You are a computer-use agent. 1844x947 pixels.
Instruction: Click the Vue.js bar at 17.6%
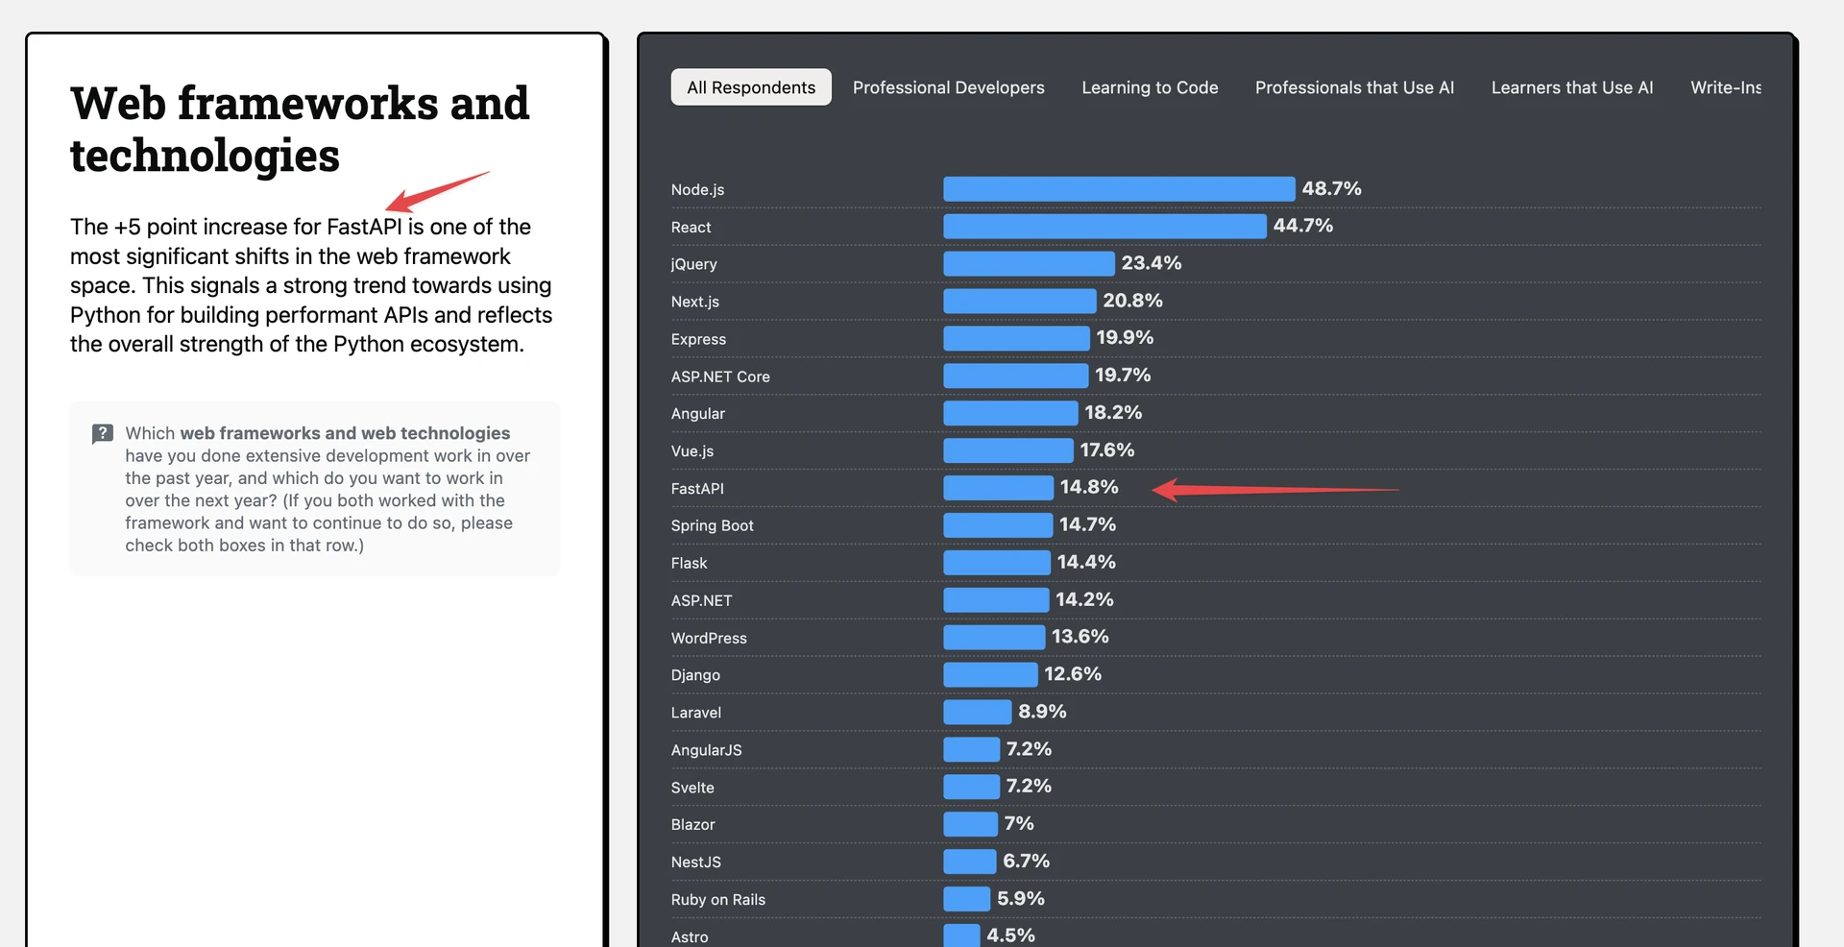(1007, 450)
